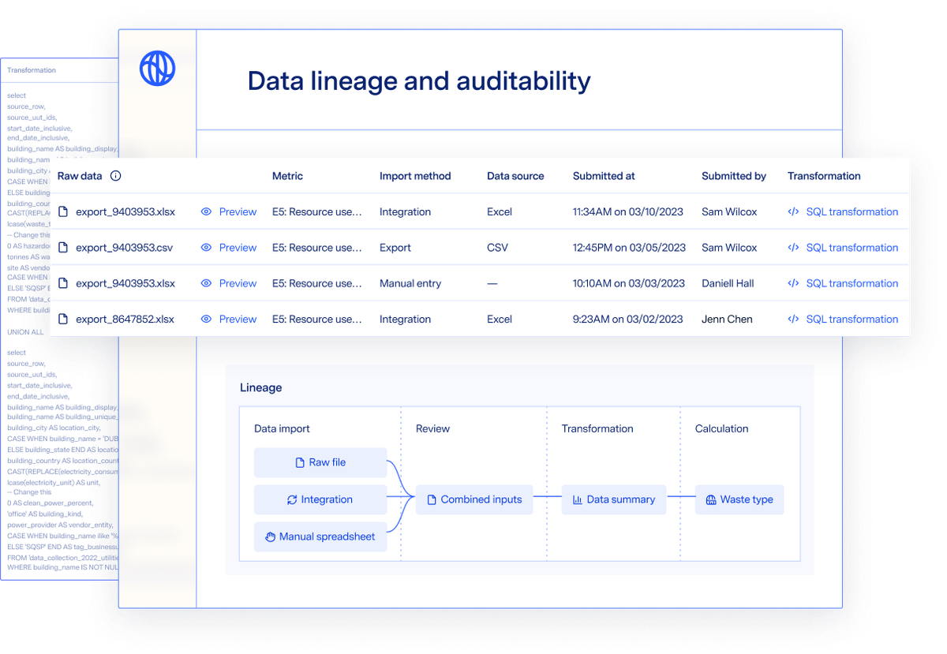Click the file icon next to export_9403953.xlsx

[x=64, y=211]
